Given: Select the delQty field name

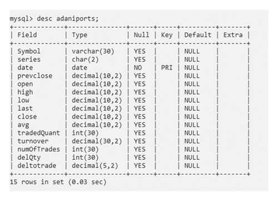Looking at the screenshot, I should click(x=29, y=158).
